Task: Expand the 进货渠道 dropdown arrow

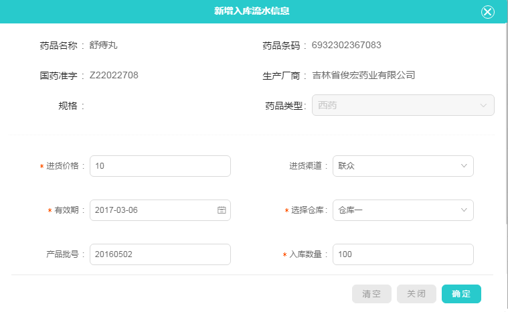Action: tap(464, 166)
